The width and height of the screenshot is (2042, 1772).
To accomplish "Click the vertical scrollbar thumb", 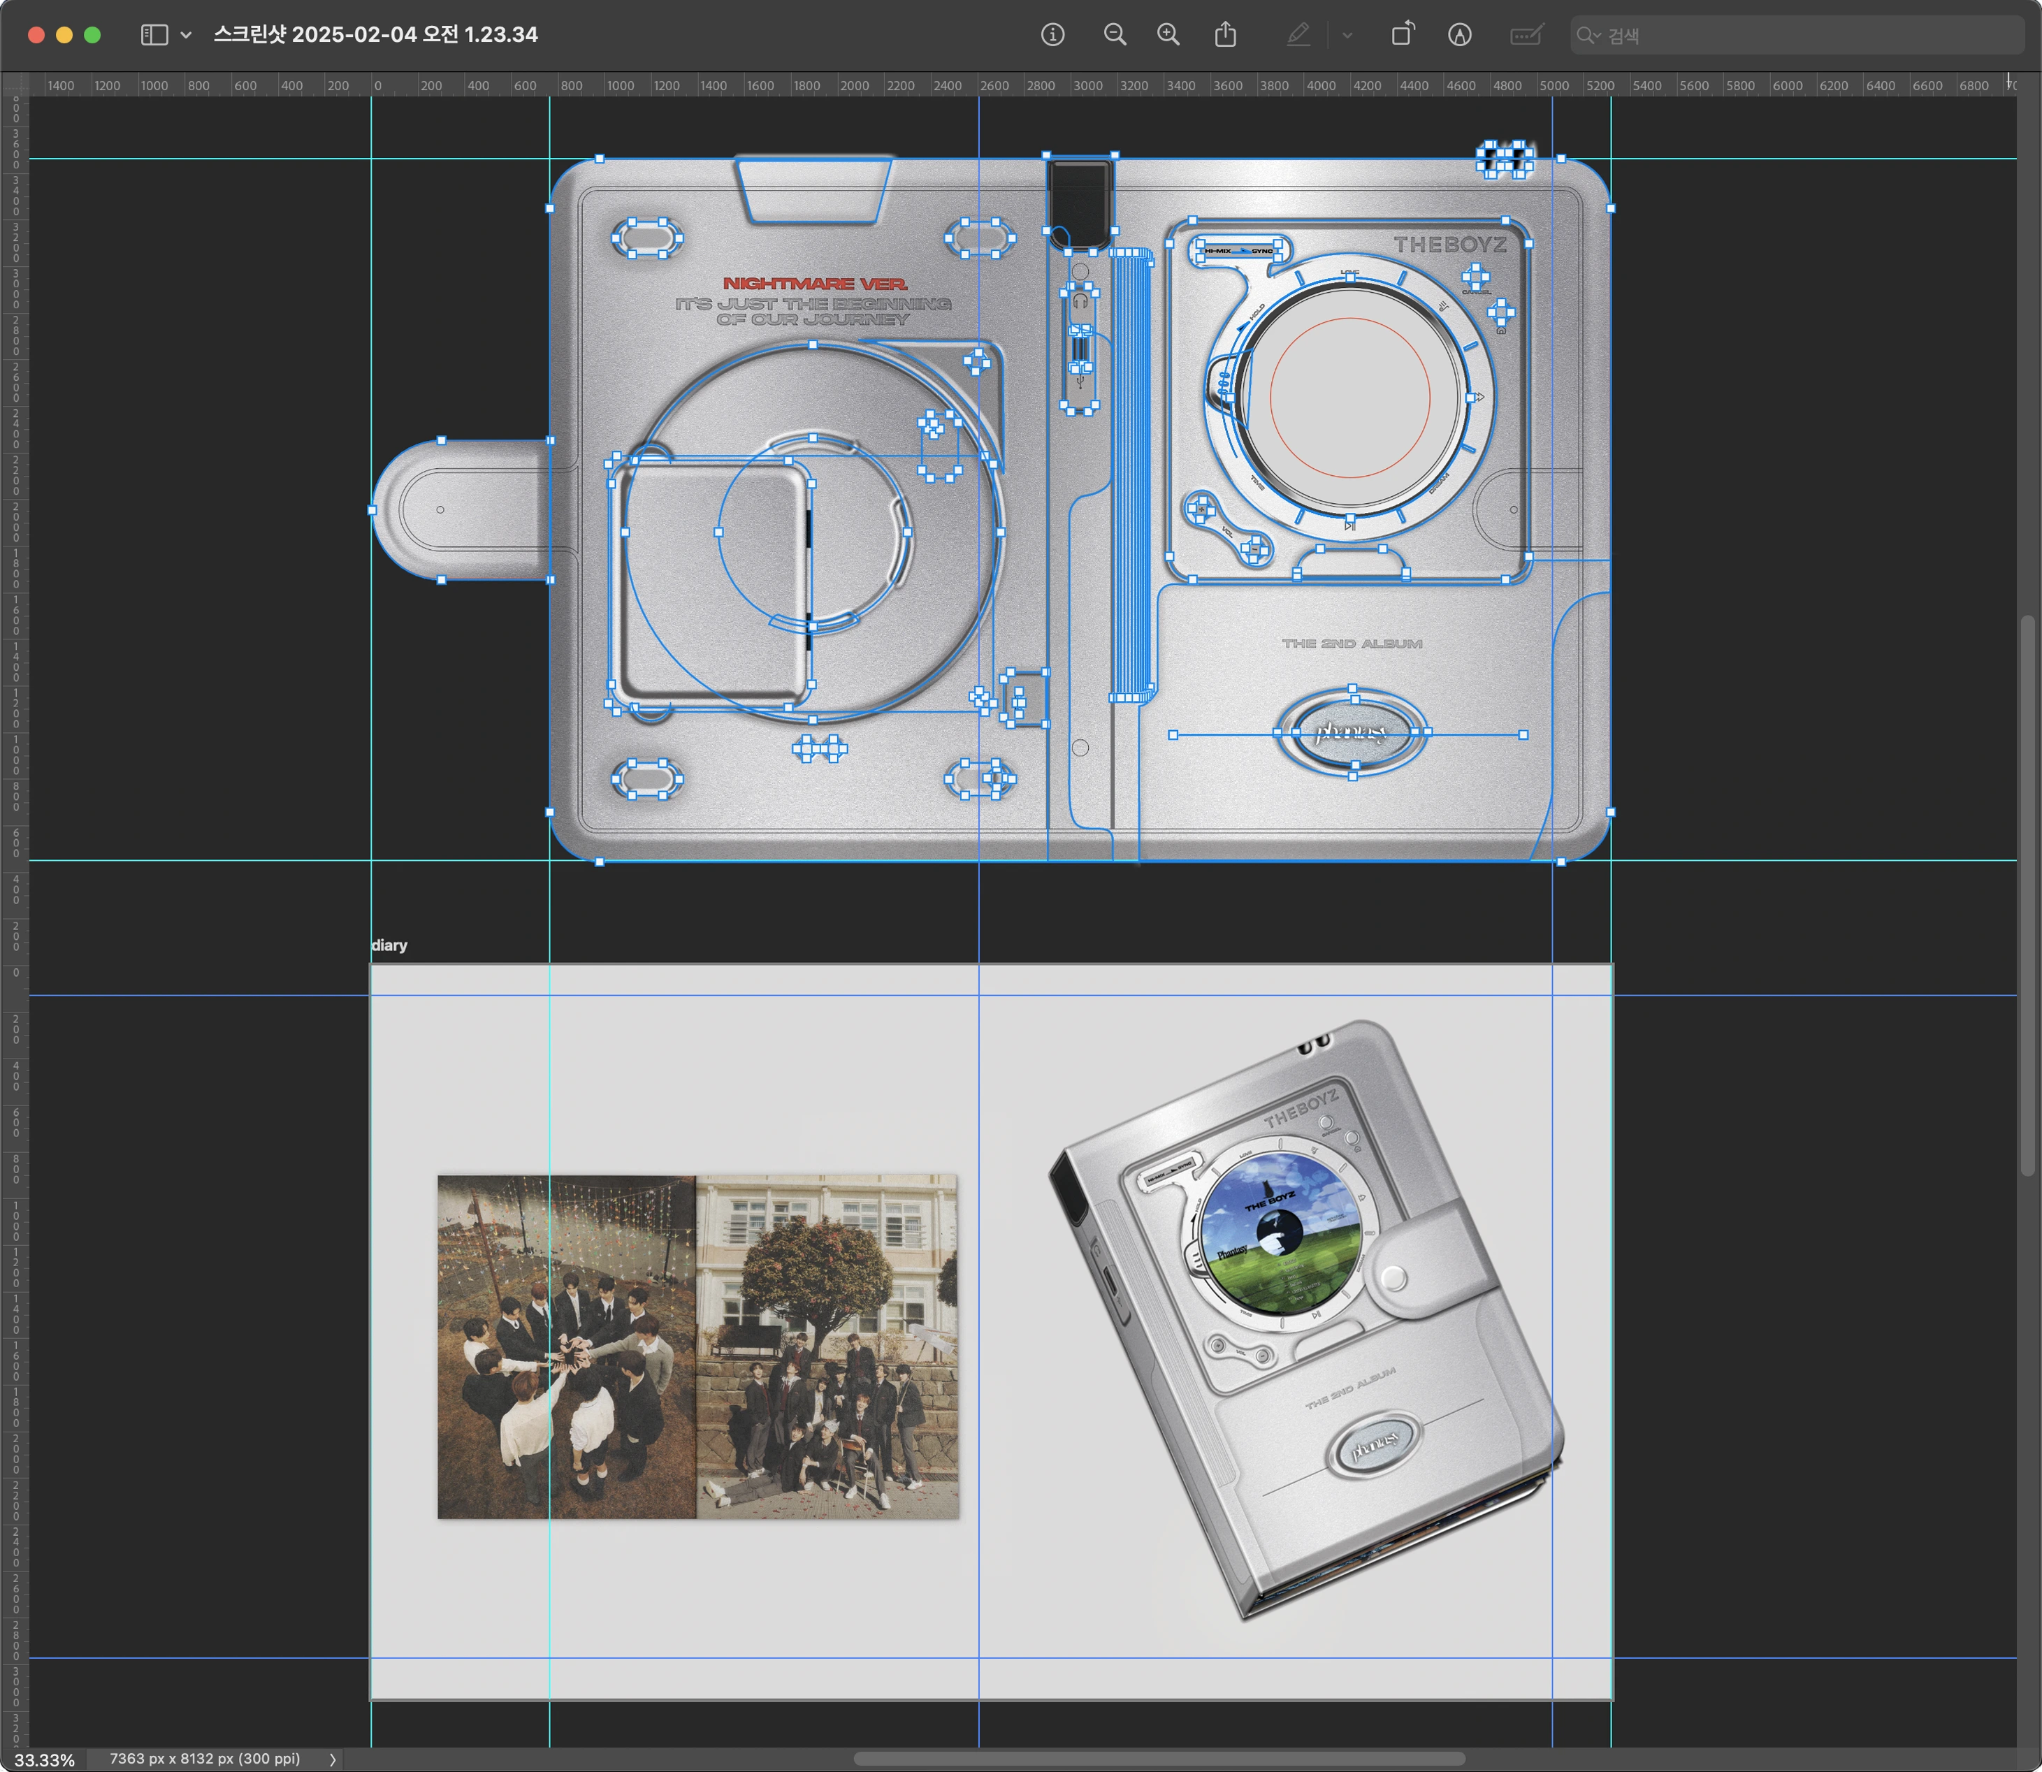I will point(2028,895).
